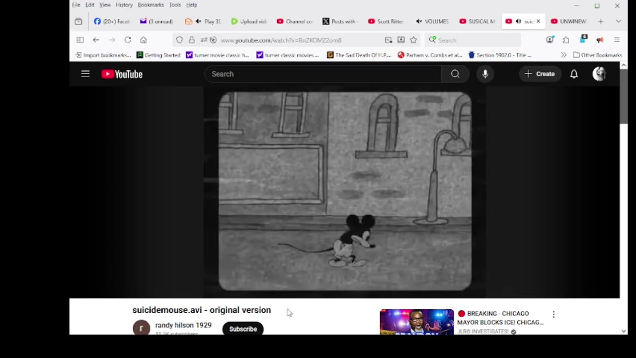Open Import bookmarks bookmark
This screenshot has width=636, height=358.
point(103,55)
